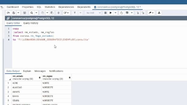Click the Open File toolbar icon

coord(8,13)
